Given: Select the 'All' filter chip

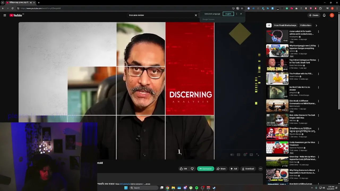Looking at the screenshot, I should (269, 25).
